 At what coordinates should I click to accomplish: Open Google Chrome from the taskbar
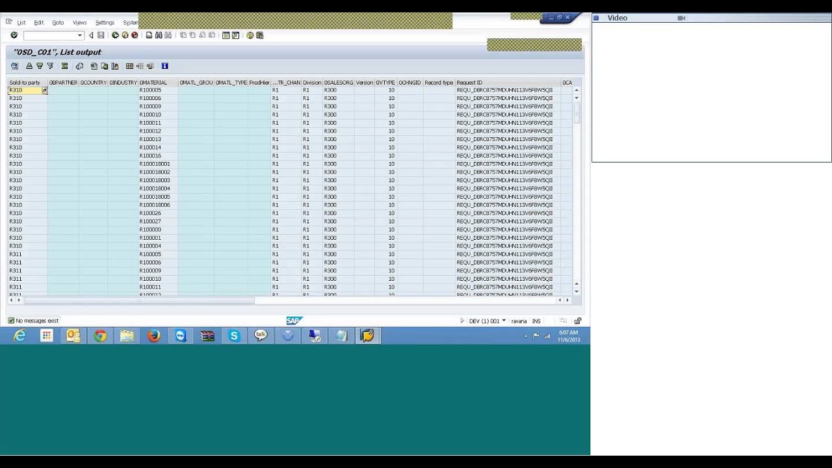point(100,335)
